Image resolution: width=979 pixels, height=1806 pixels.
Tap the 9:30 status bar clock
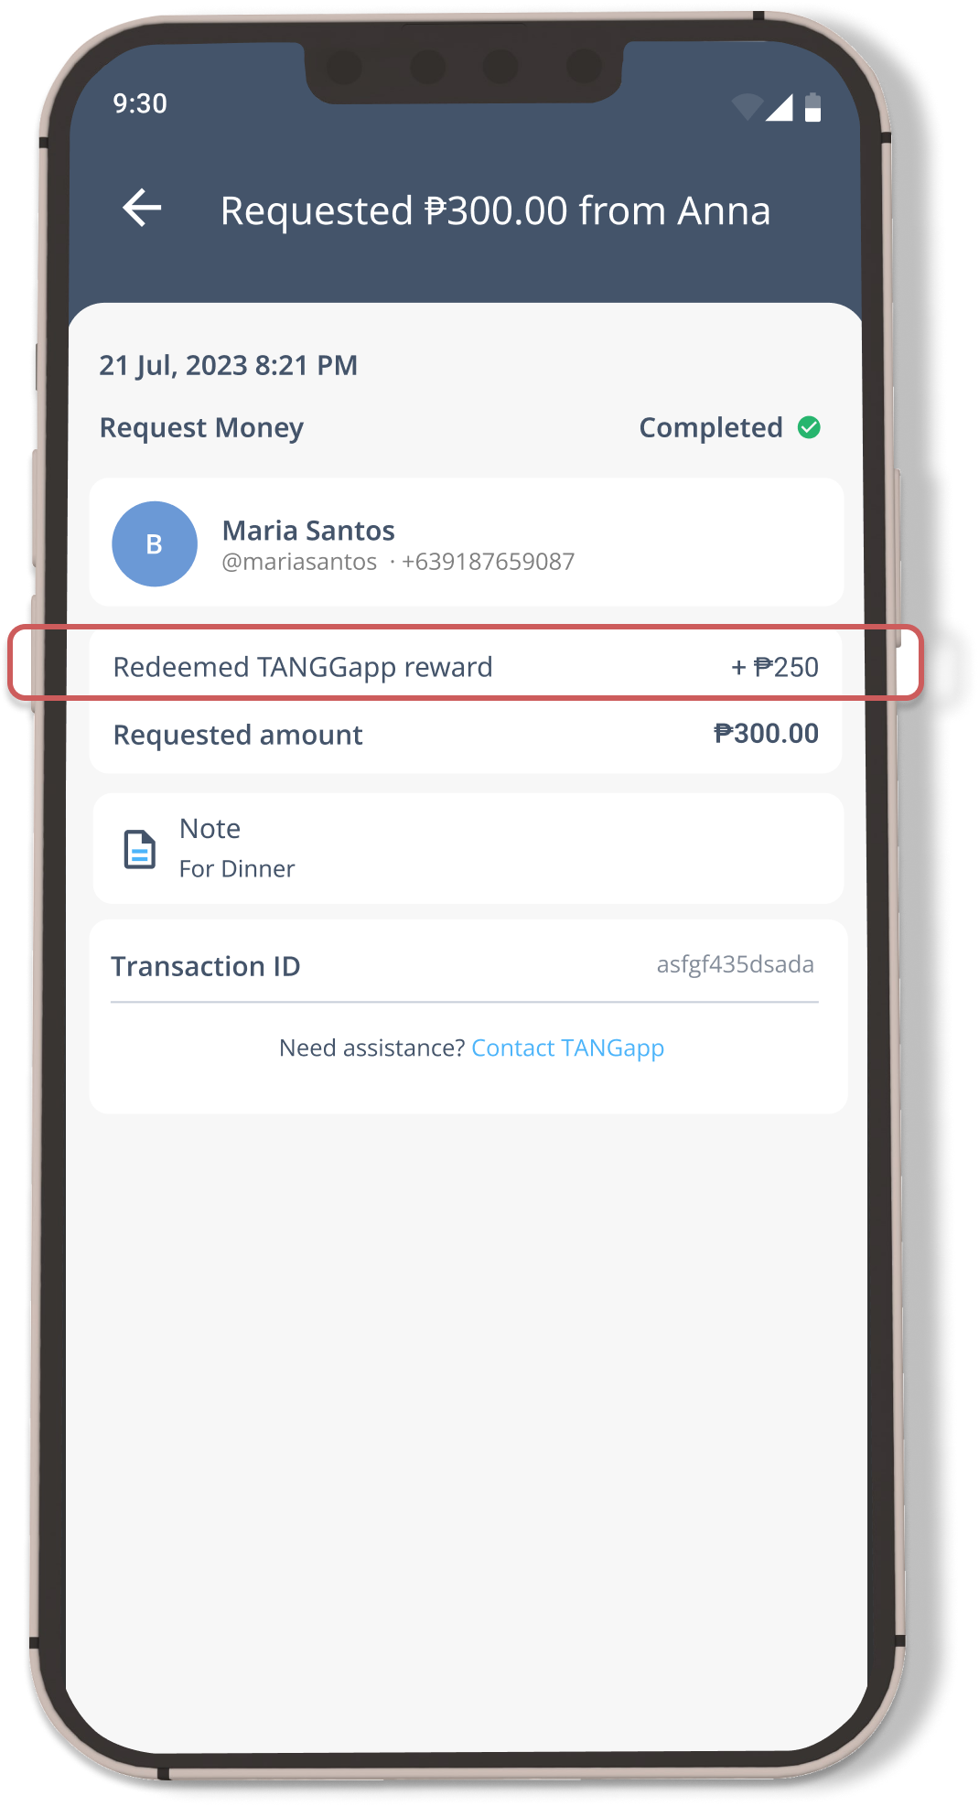(140, 103)
